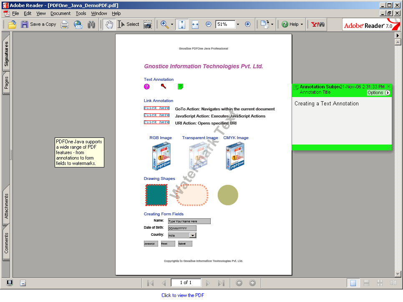Expand the rotate view dropdown arrow
403x302 pixels.
click(x=272, y=25)
